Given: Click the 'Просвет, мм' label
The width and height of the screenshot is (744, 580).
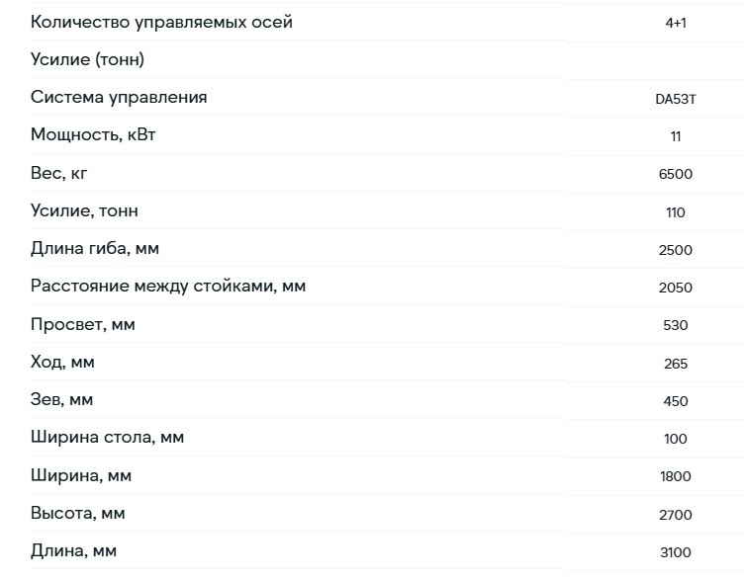Looking at the screenshot, I should (x=83, y=325).
